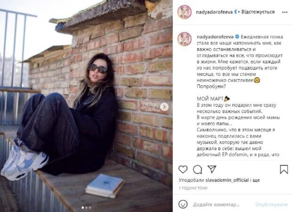Click nadyadorofeeva avatar beside caption
292x212 pixels.
(x=184, y=39)
